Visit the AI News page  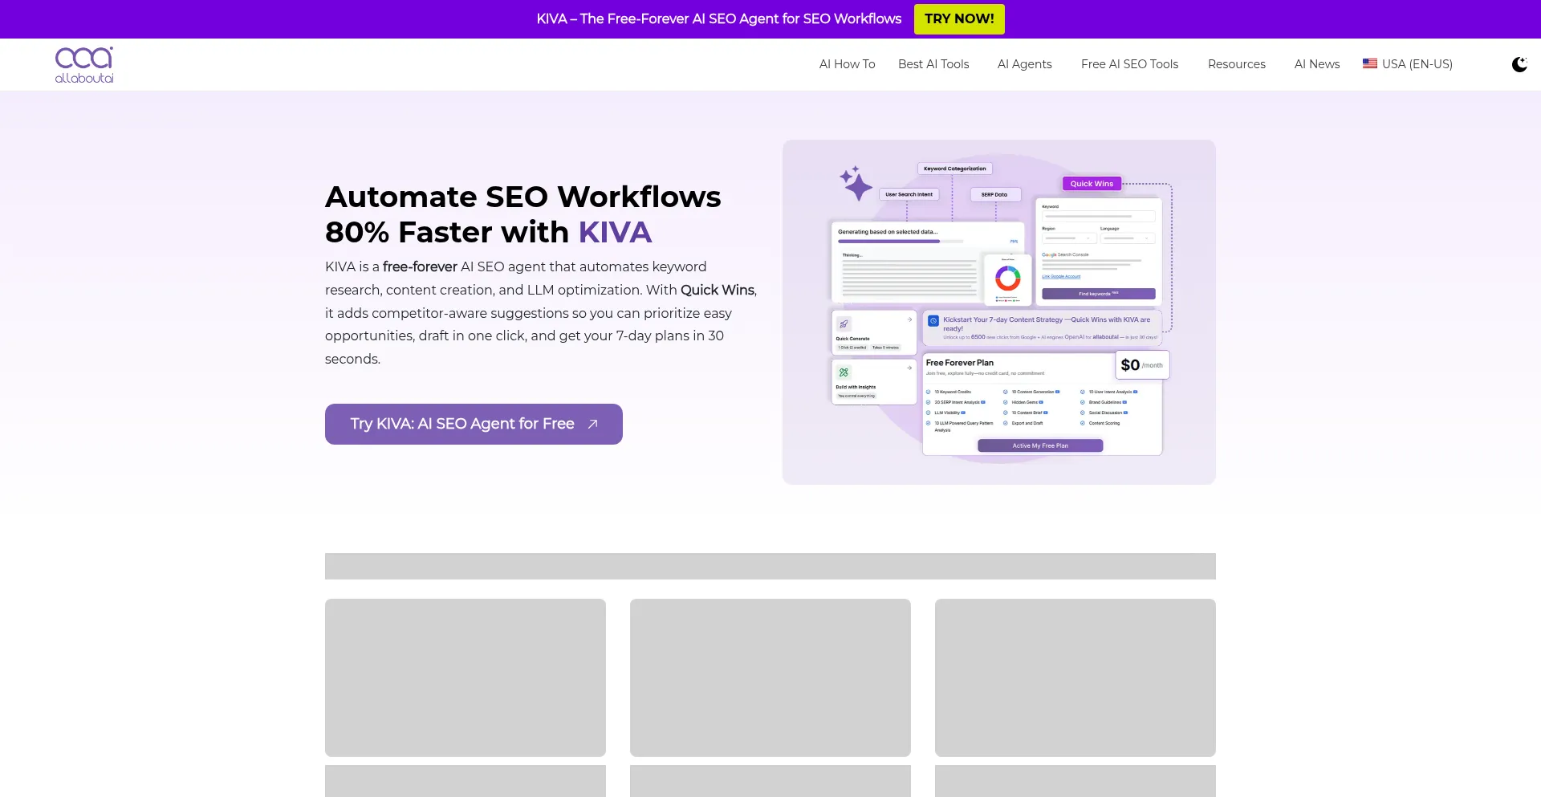(1316, 64)
